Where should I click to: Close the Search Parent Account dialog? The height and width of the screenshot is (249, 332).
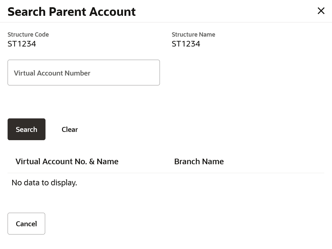pos(321,11)
